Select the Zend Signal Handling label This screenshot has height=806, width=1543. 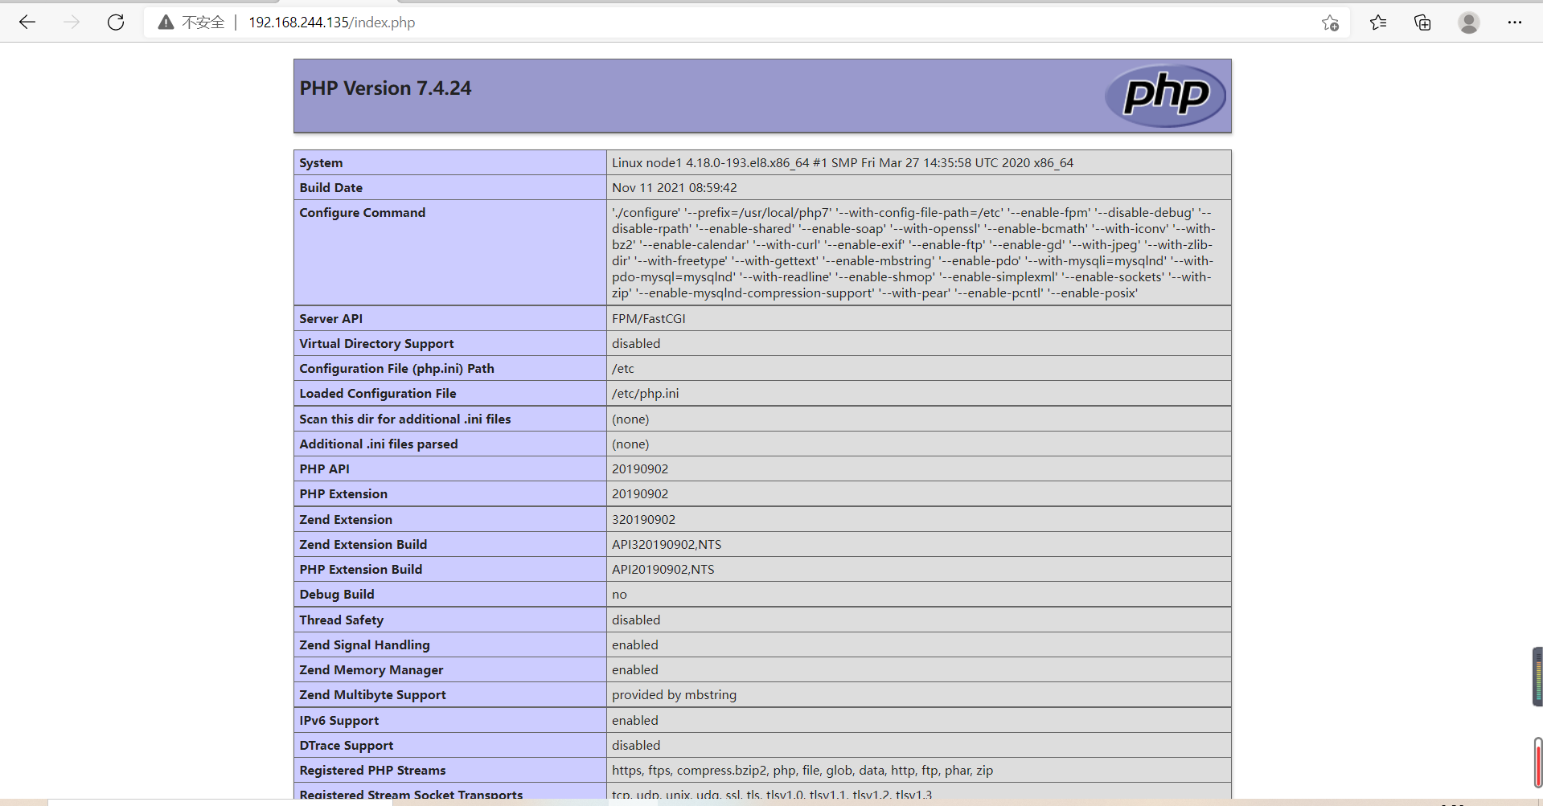click(364, 644)
